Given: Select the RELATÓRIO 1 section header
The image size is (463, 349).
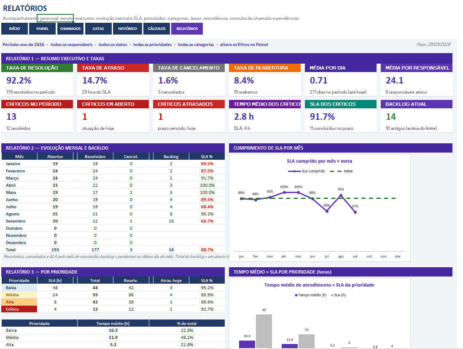Looking at the screenshot, I should tap(227, 59).
